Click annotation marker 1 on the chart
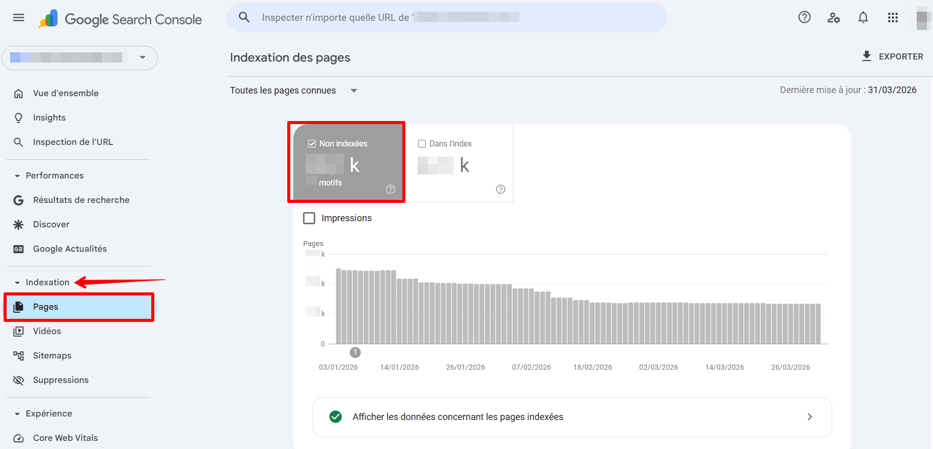The width and height of the screenshot is (933, 449). 355,352
